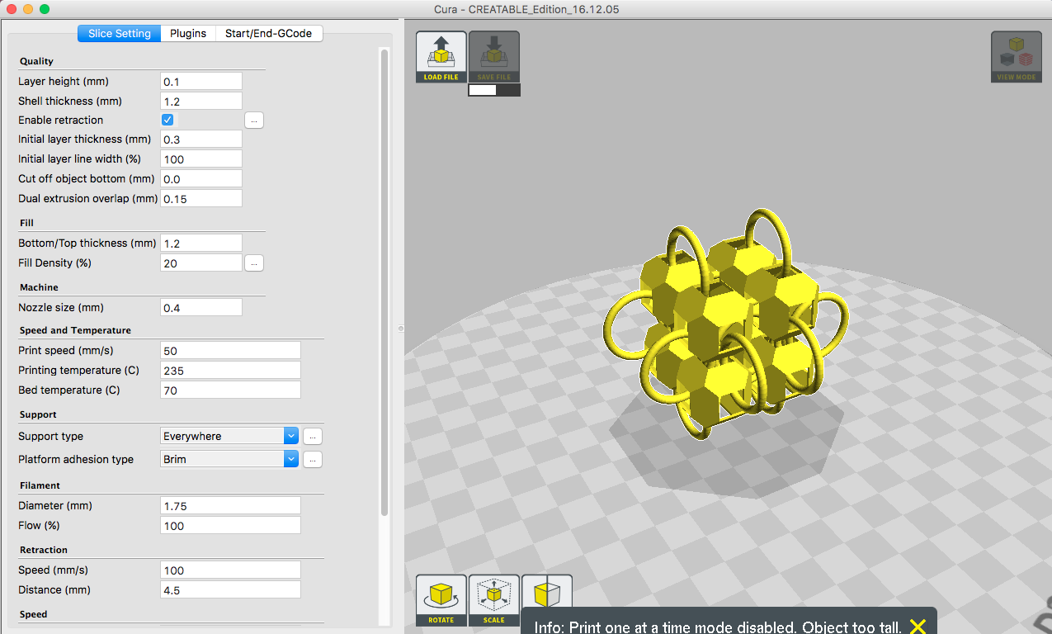Click the Fill Density input field
This screenshot has width=1052, height=634.
[200, 263]
